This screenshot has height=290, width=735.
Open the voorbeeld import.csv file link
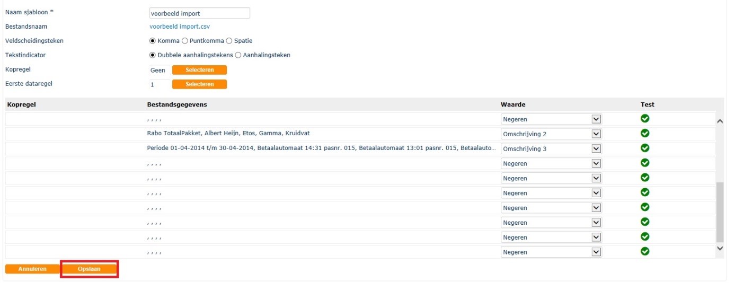(x=183, y=27)
